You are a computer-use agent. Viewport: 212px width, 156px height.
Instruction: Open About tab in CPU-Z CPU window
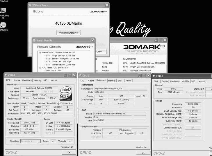[x=54, y=80]
